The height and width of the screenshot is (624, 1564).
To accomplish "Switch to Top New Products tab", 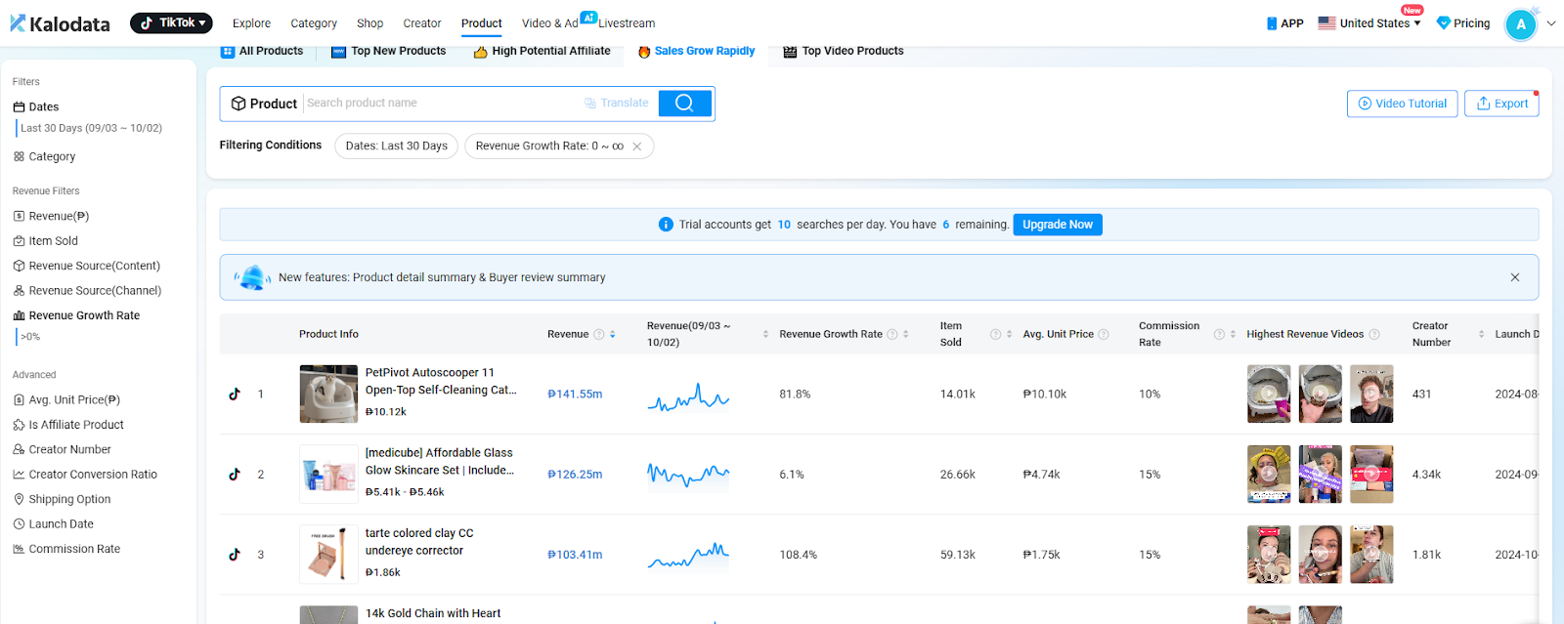I will pos(388,51).
